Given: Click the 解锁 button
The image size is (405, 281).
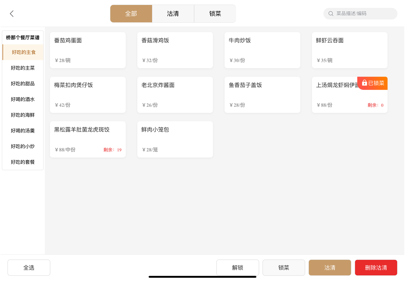Looking at the screenshot, I should click(x=238, y=268).
